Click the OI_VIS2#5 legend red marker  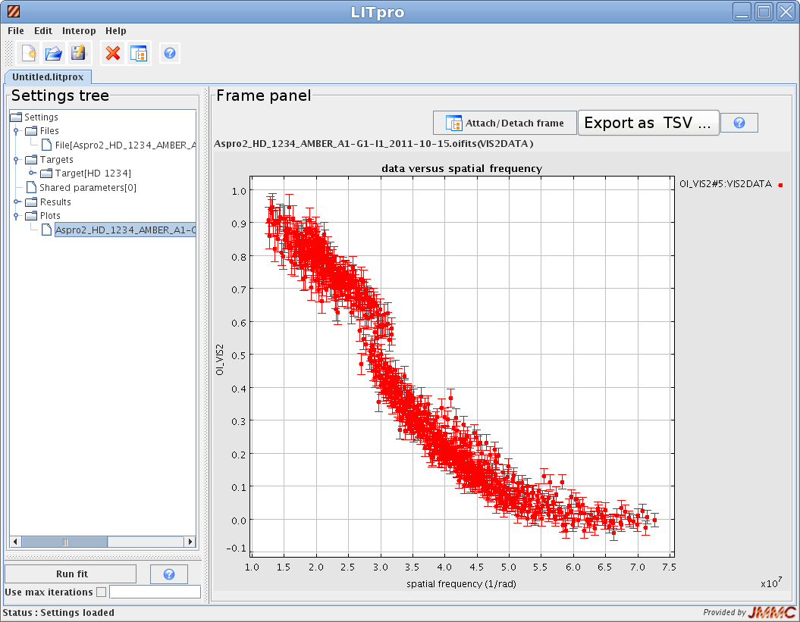(x=780, y=185)
